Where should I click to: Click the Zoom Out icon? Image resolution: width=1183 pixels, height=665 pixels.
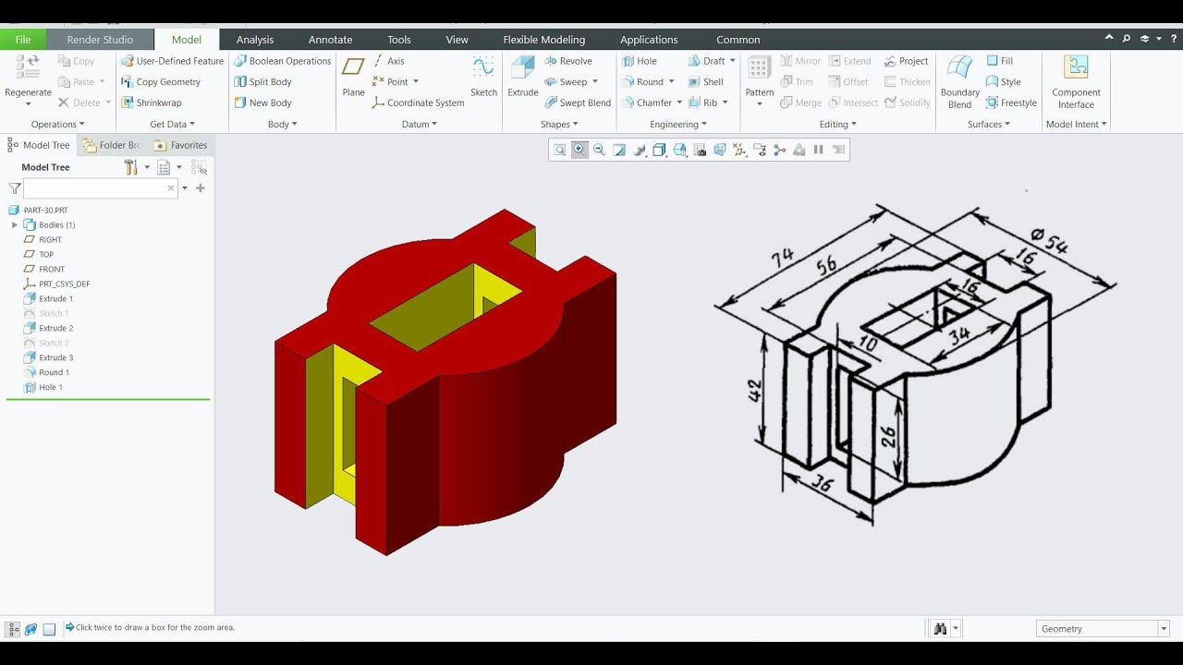pos(599,150)
